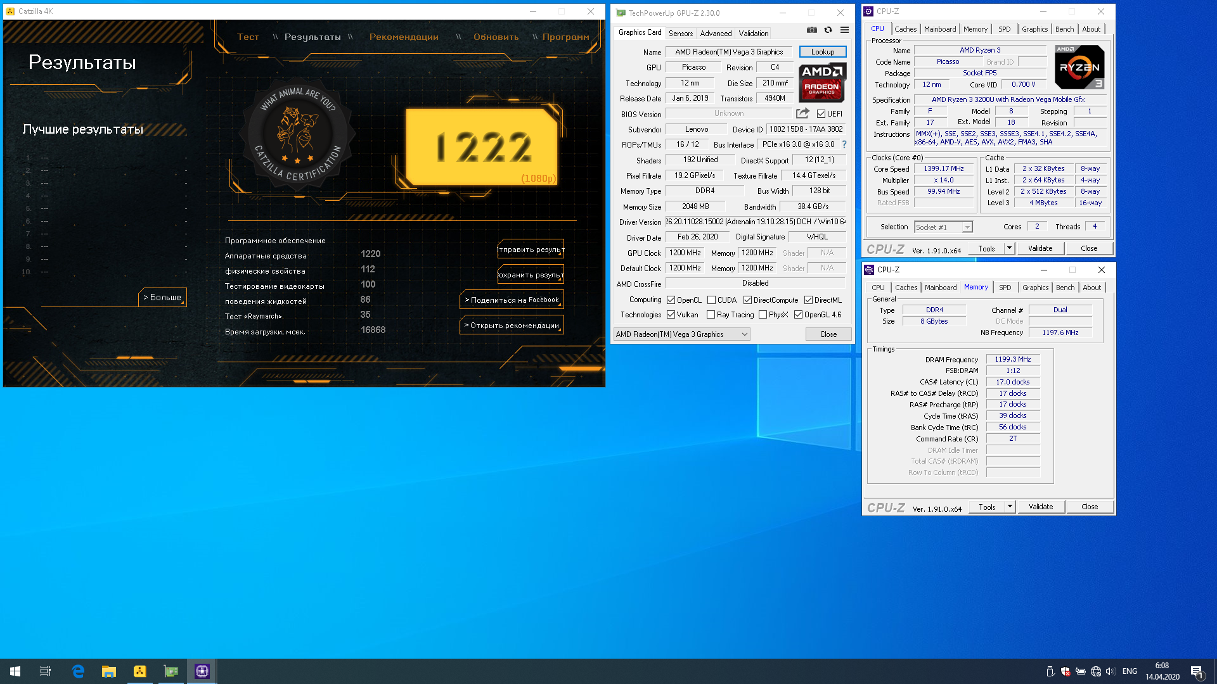Launch Microsoft Edge from the taskbar
Viewport: 1217px width, 684px height.
pos(78,671)
